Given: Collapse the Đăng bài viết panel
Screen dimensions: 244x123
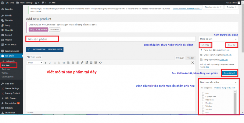Looking at the screenshot, I should pyautogui.click(x=235, y=39).
